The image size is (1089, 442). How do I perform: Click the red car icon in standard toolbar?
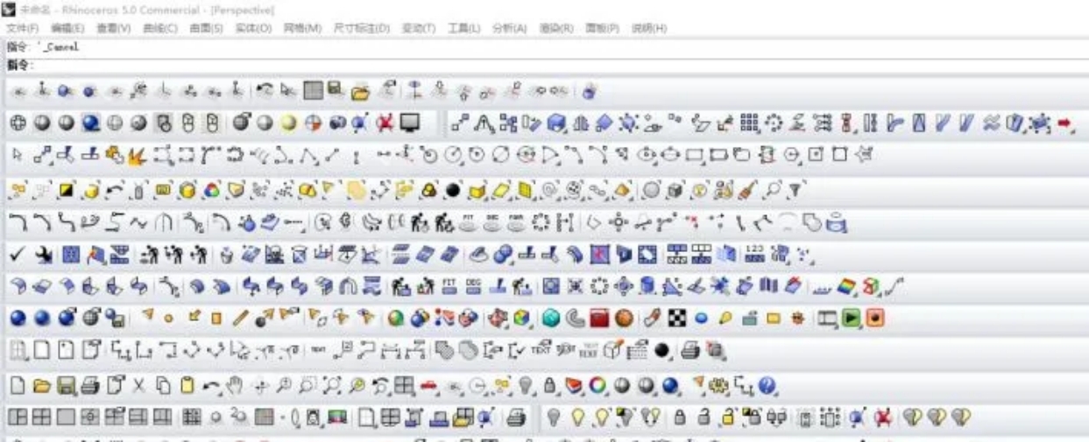pos(428,386)
